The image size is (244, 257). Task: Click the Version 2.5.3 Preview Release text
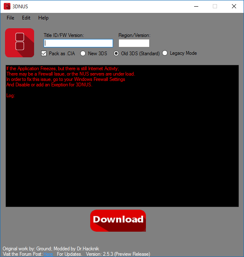[x=118, y=254]
